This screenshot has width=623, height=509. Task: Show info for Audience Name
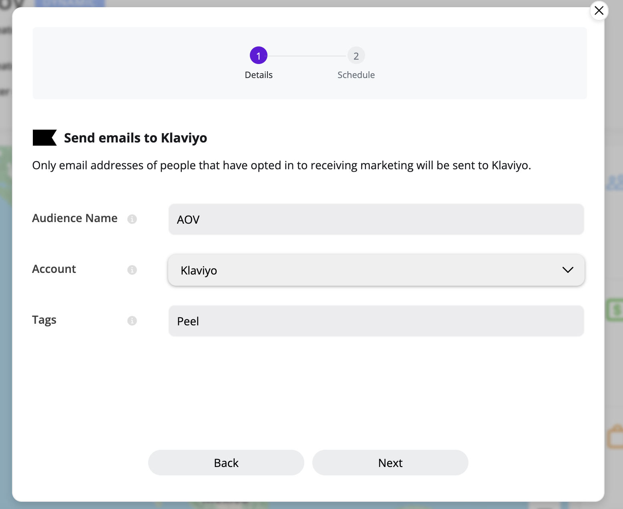point(132,219)
